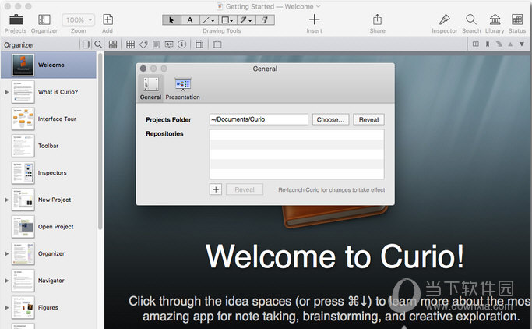This screenshot has height=329, width=532.
Task: Select the Toolbar idea space
Action: tap(48, 146)
